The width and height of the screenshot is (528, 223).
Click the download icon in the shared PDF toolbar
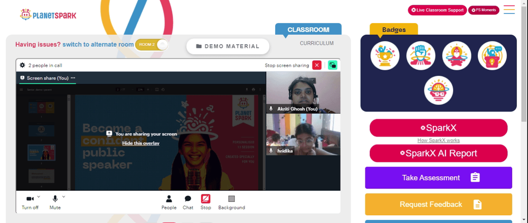coord(247,90)
